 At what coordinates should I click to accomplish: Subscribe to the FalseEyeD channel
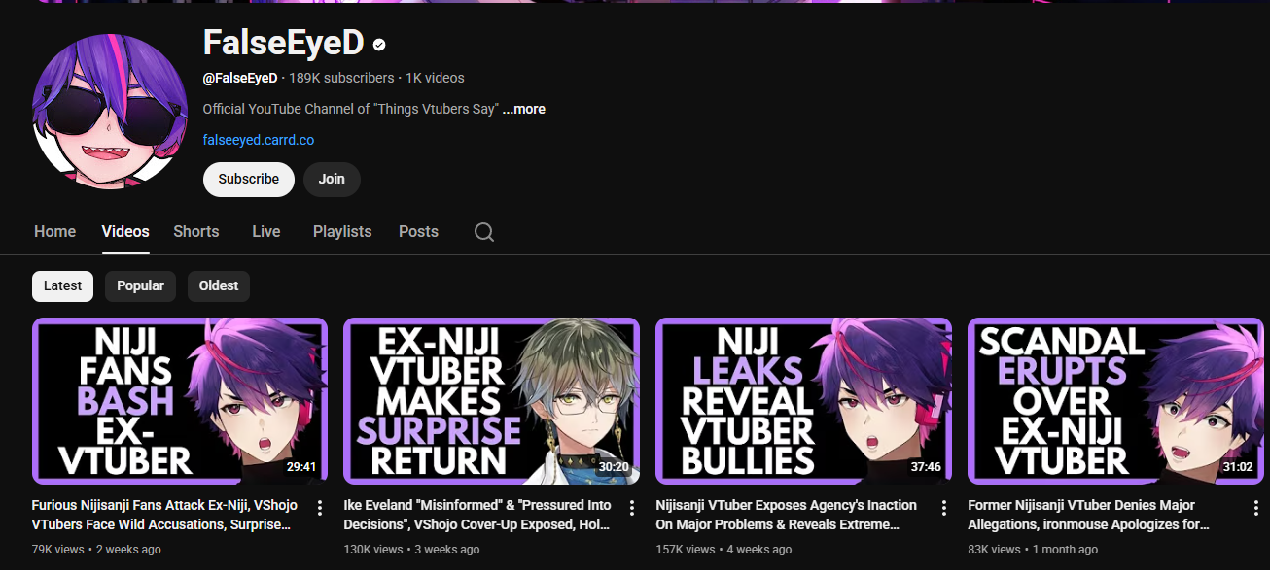[x=249, y=180]
